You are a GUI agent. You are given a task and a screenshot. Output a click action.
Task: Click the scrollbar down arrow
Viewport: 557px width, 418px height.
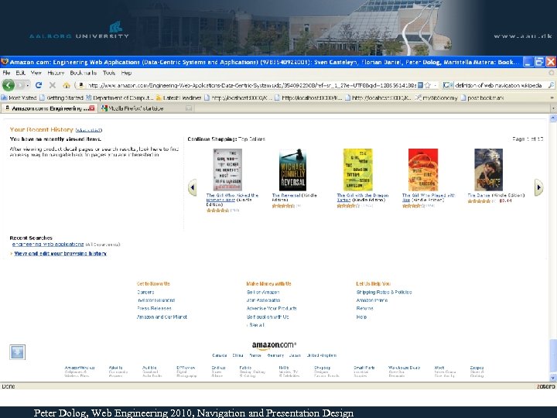(x=552, y=378)
